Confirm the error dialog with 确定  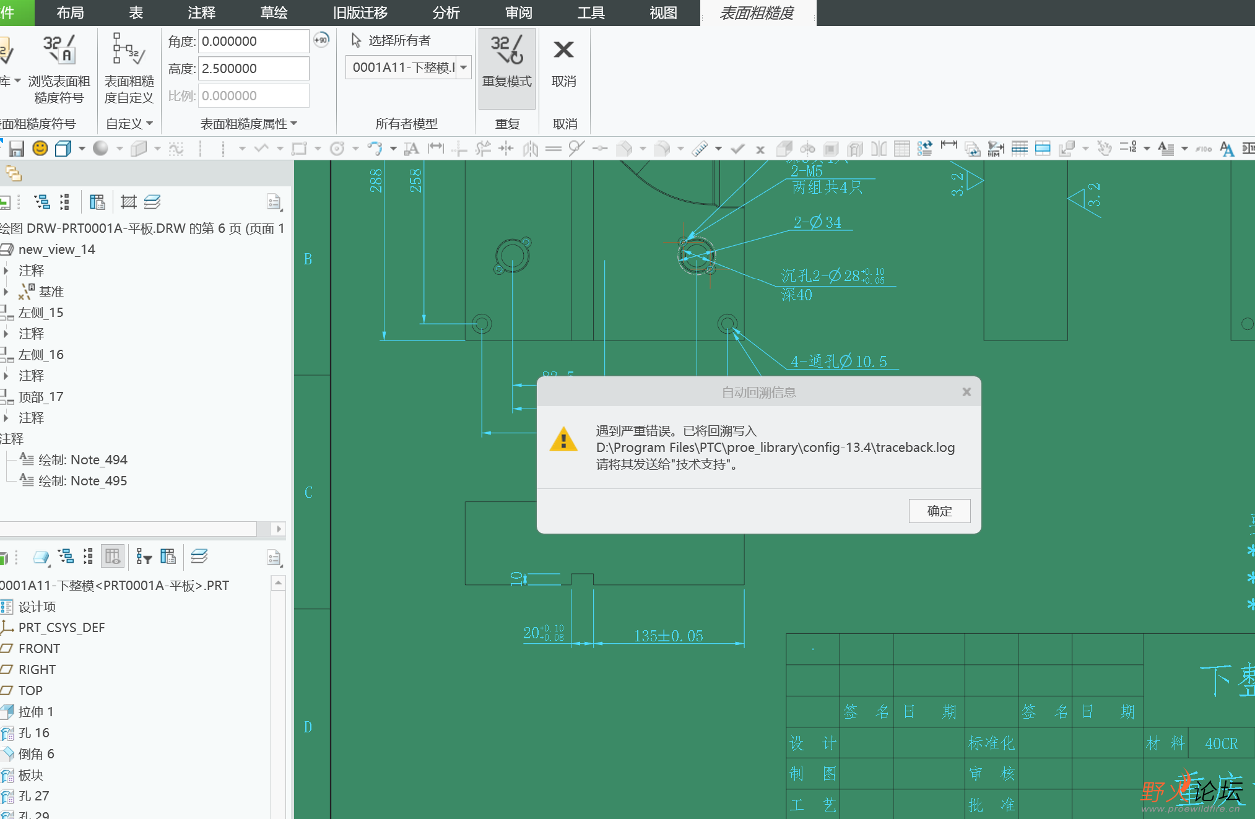(939, 511)
